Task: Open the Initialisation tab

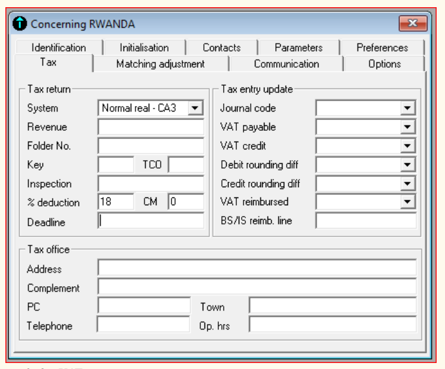Action: 144,47
